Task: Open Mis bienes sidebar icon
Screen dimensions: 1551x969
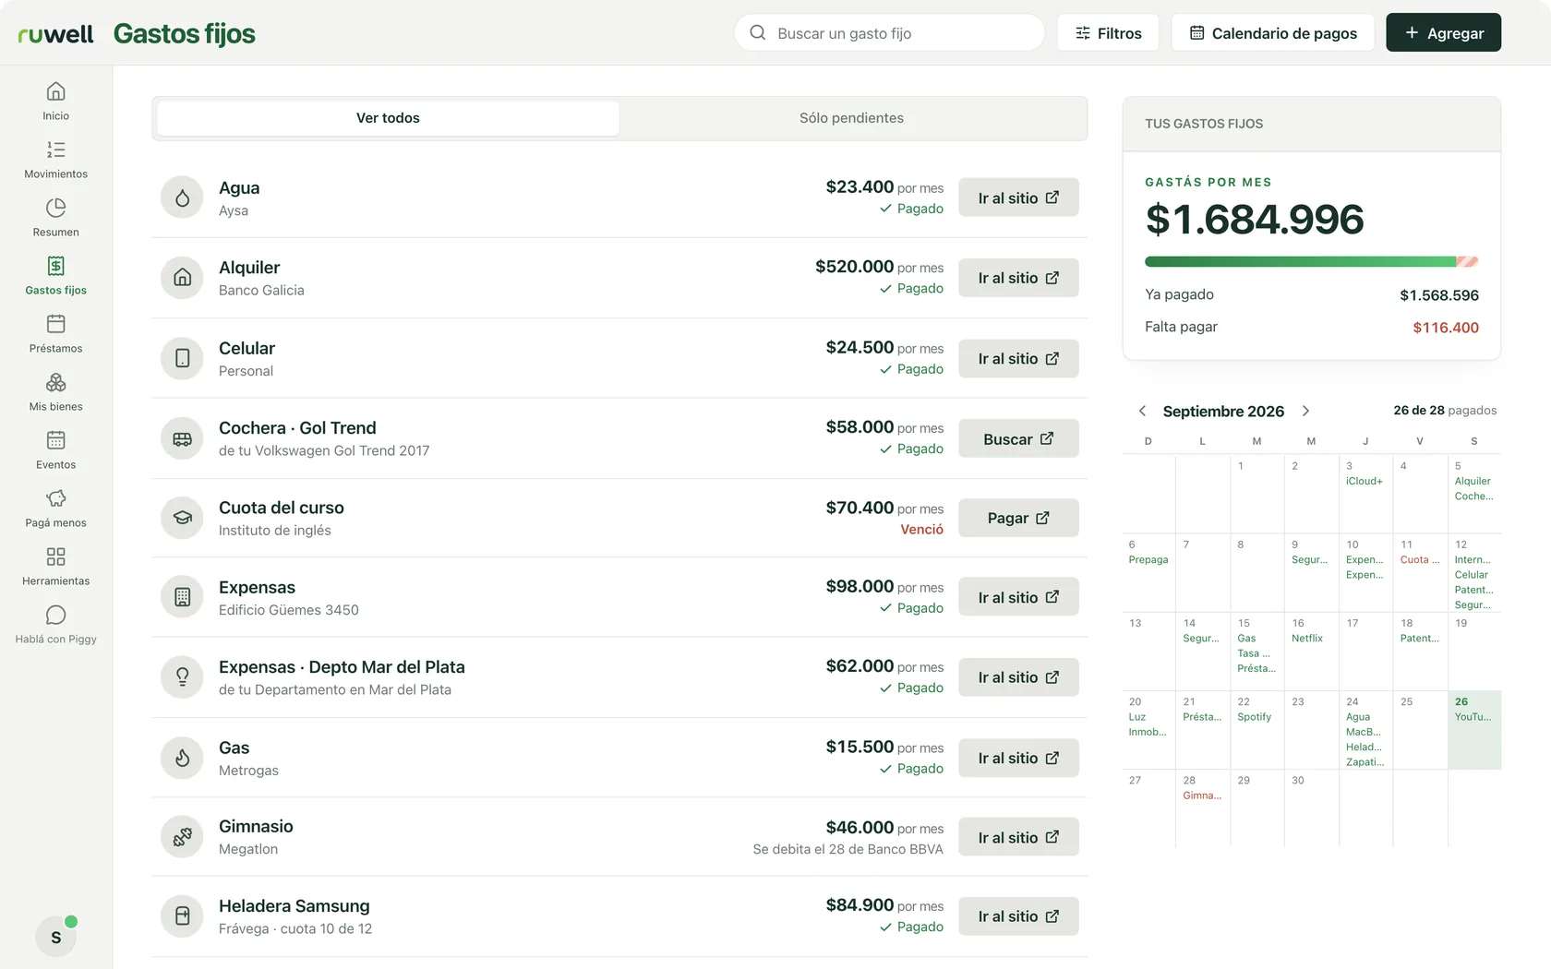Action: 55,382
